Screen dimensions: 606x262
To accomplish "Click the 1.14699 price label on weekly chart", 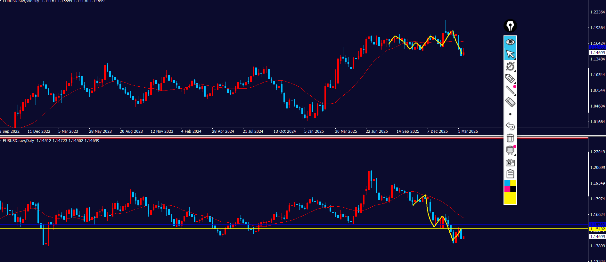I will pyautogui.click(x=597, y=53).
